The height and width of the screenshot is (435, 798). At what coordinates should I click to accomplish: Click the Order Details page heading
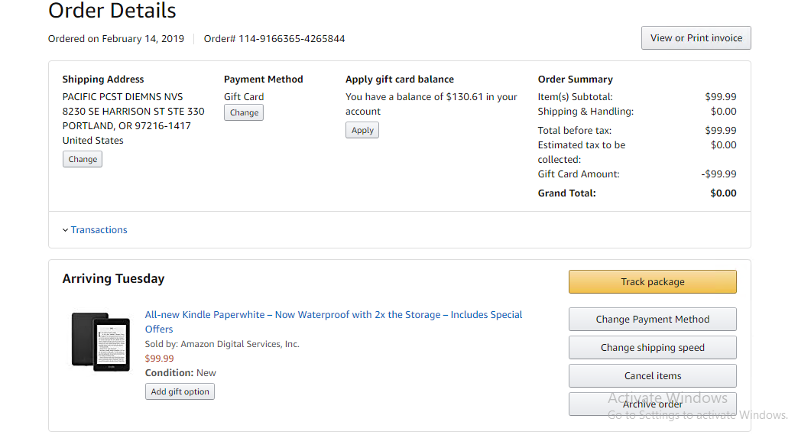112,11
